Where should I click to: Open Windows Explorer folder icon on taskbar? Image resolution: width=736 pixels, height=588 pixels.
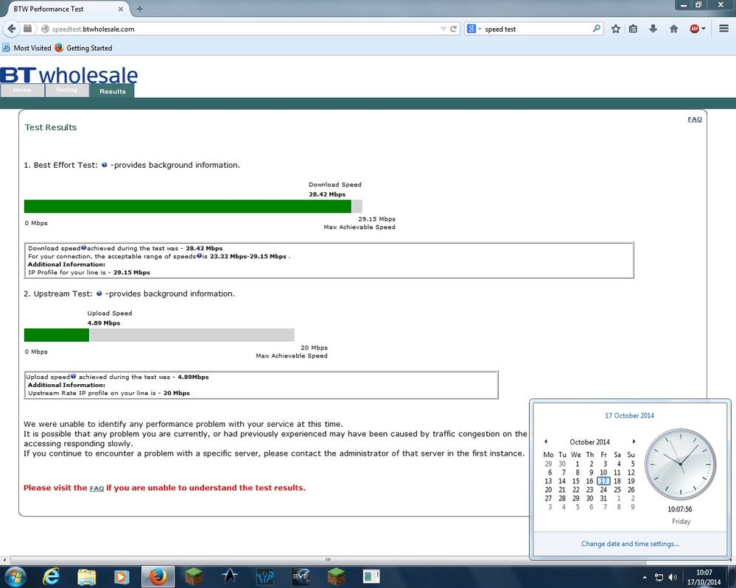pos(86,576)
